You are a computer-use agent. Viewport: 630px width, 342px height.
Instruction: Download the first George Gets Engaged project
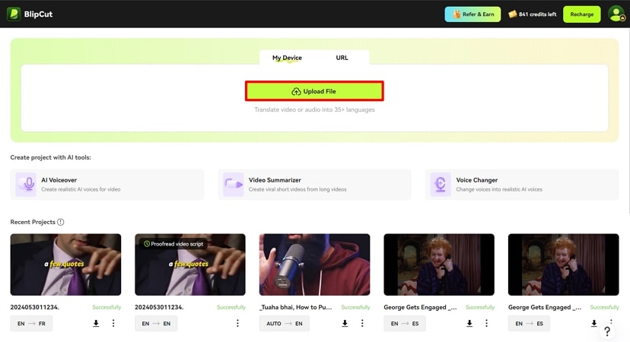coord(469,323)
